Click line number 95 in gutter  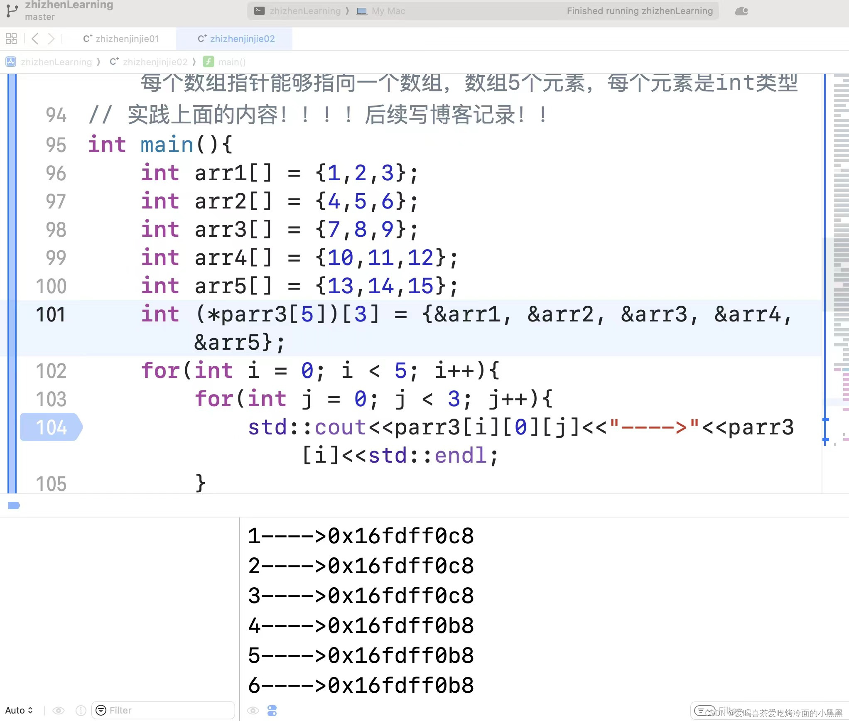coord(56,145)
